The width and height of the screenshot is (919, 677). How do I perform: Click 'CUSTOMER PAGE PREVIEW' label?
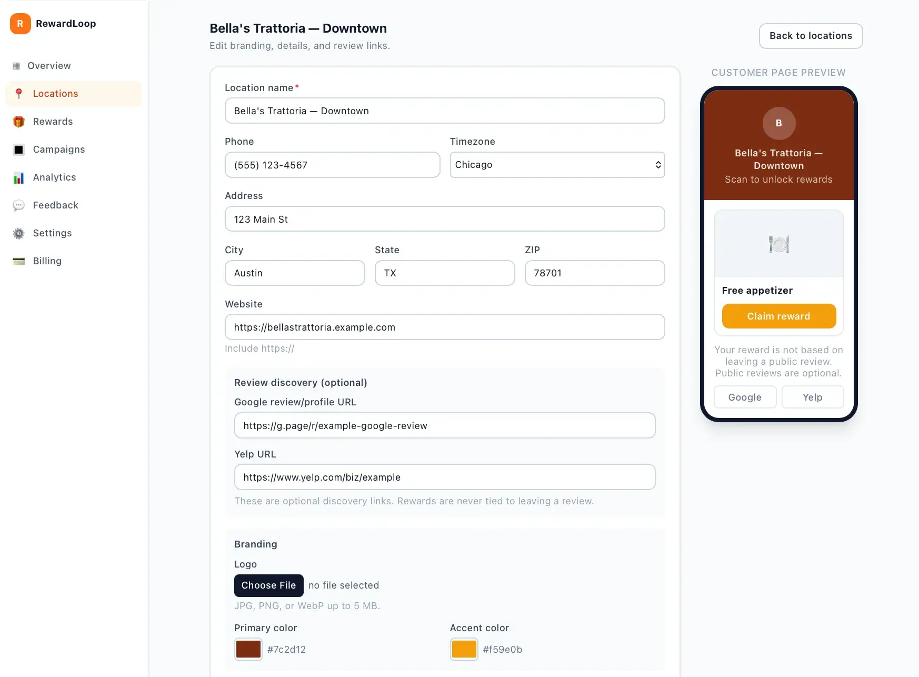pyautogui.click(x=778, y=73)
